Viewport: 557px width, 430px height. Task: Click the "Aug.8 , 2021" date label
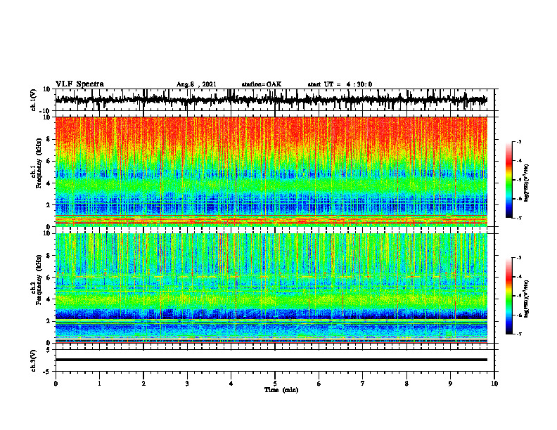[196, 84]
